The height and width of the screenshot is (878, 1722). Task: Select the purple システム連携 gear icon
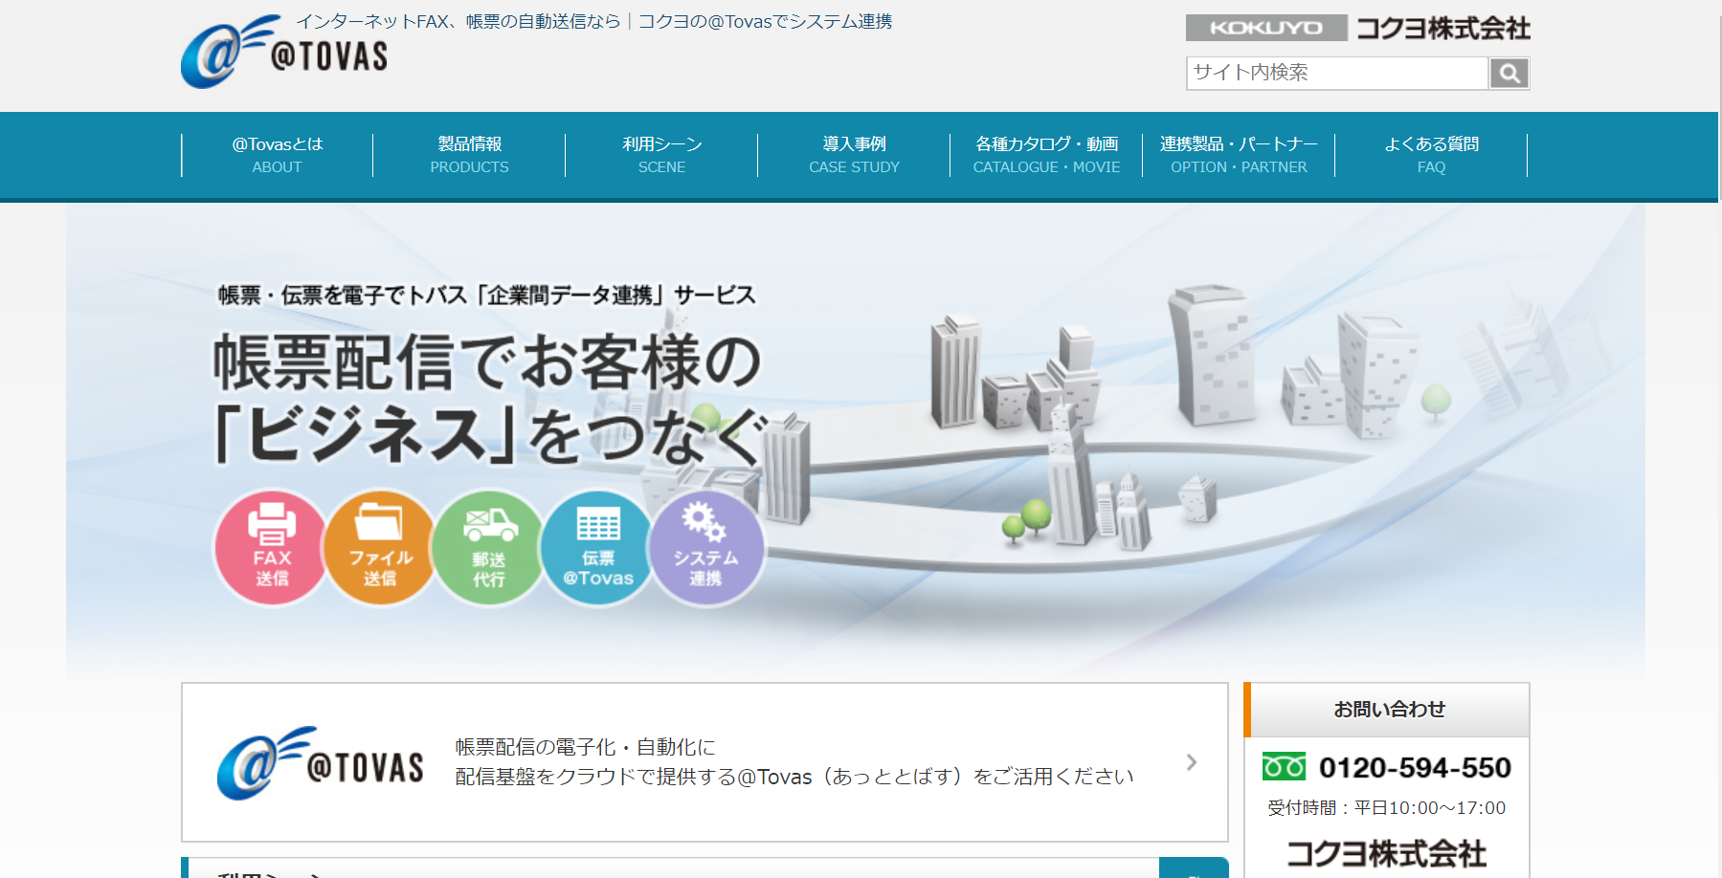tap(706, 548)
